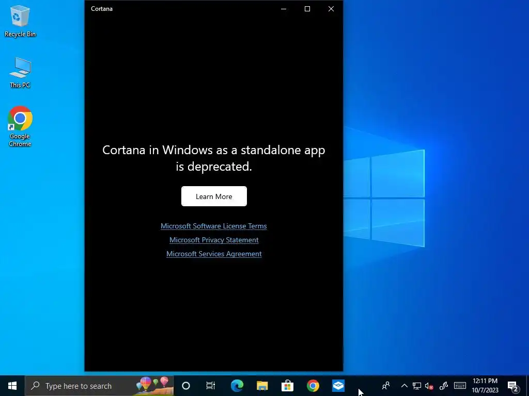Select the Google Chrome desktop shortcut
This screenshot has height=396, width=529.
pyautogui.click(x=20, y=127)
